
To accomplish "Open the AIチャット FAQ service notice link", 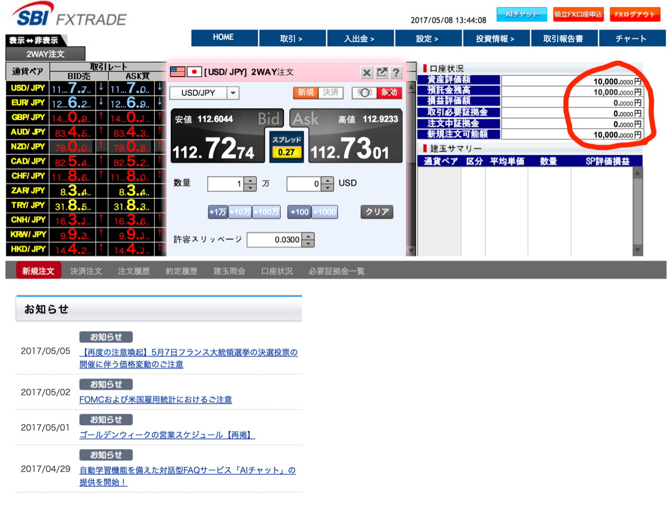I will (x=188, y=476).
